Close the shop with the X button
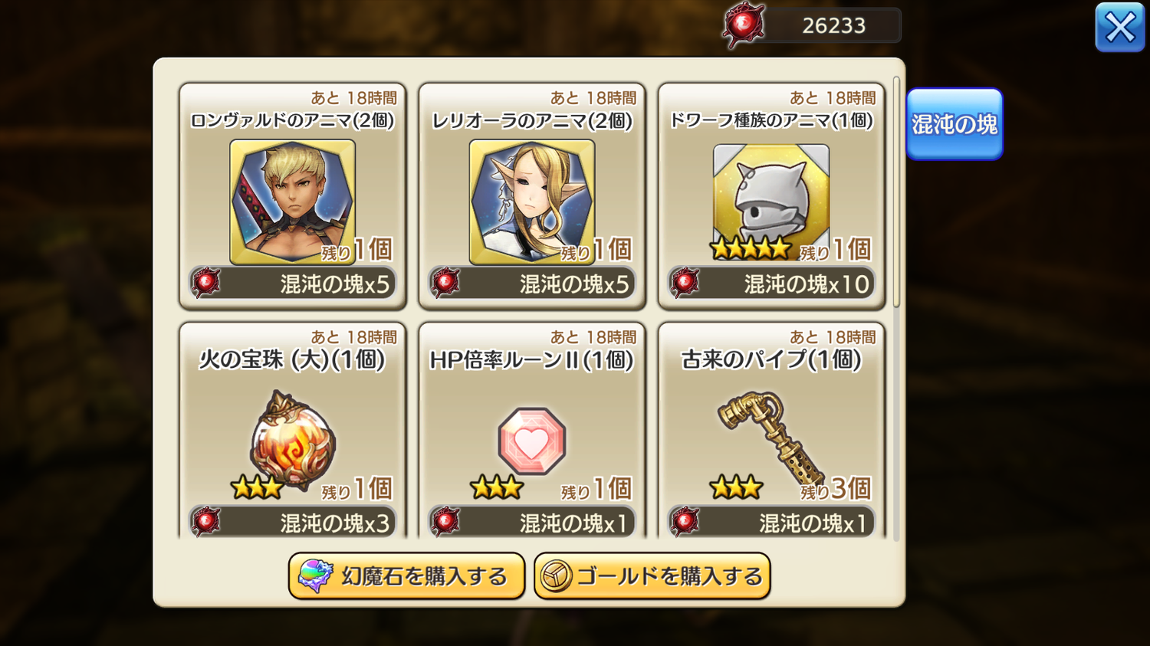This screenshot has height=646, width=1150. click(x=1120, y=28)
